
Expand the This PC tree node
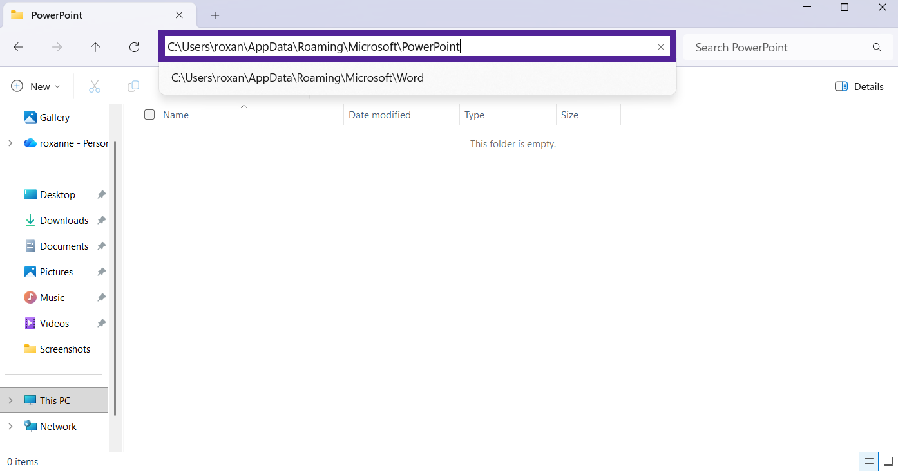click(x=10, y=400)
